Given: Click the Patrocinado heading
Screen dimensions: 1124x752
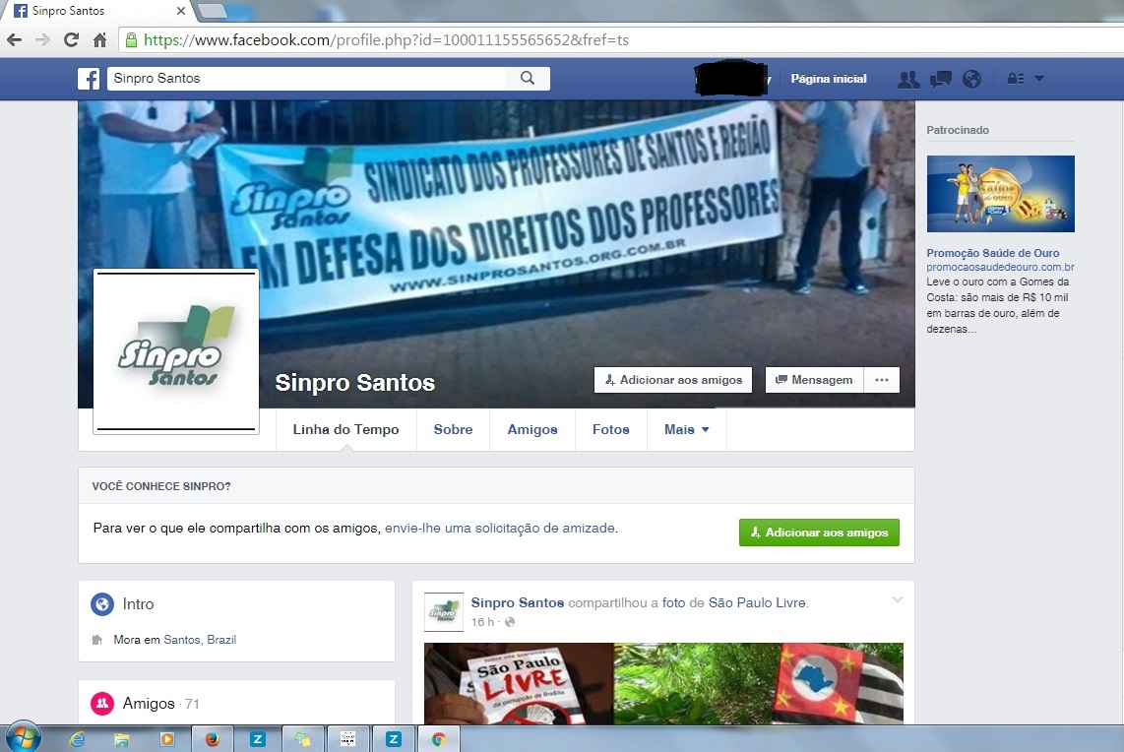Looking at the screenshot, I should (x=958, y=130).
